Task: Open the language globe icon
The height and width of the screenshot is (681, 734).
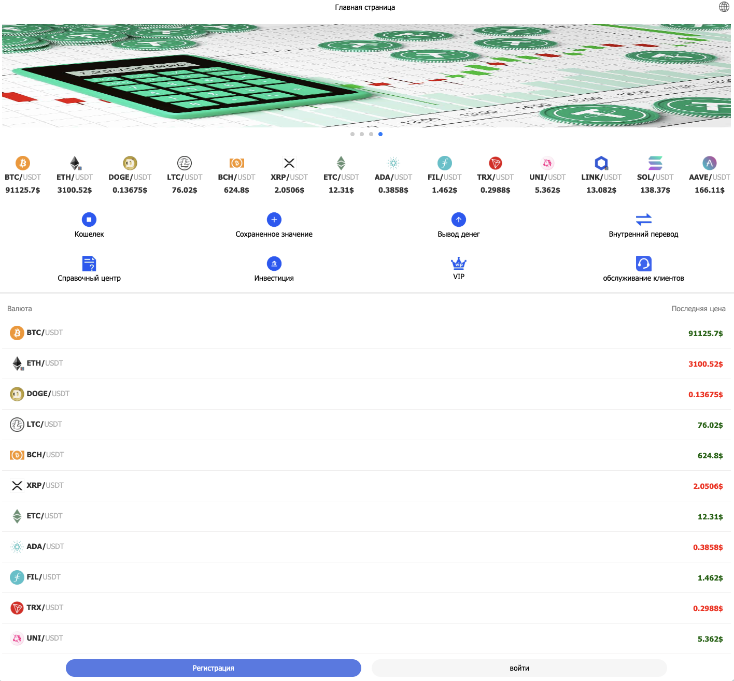Action: pos(724,7)
